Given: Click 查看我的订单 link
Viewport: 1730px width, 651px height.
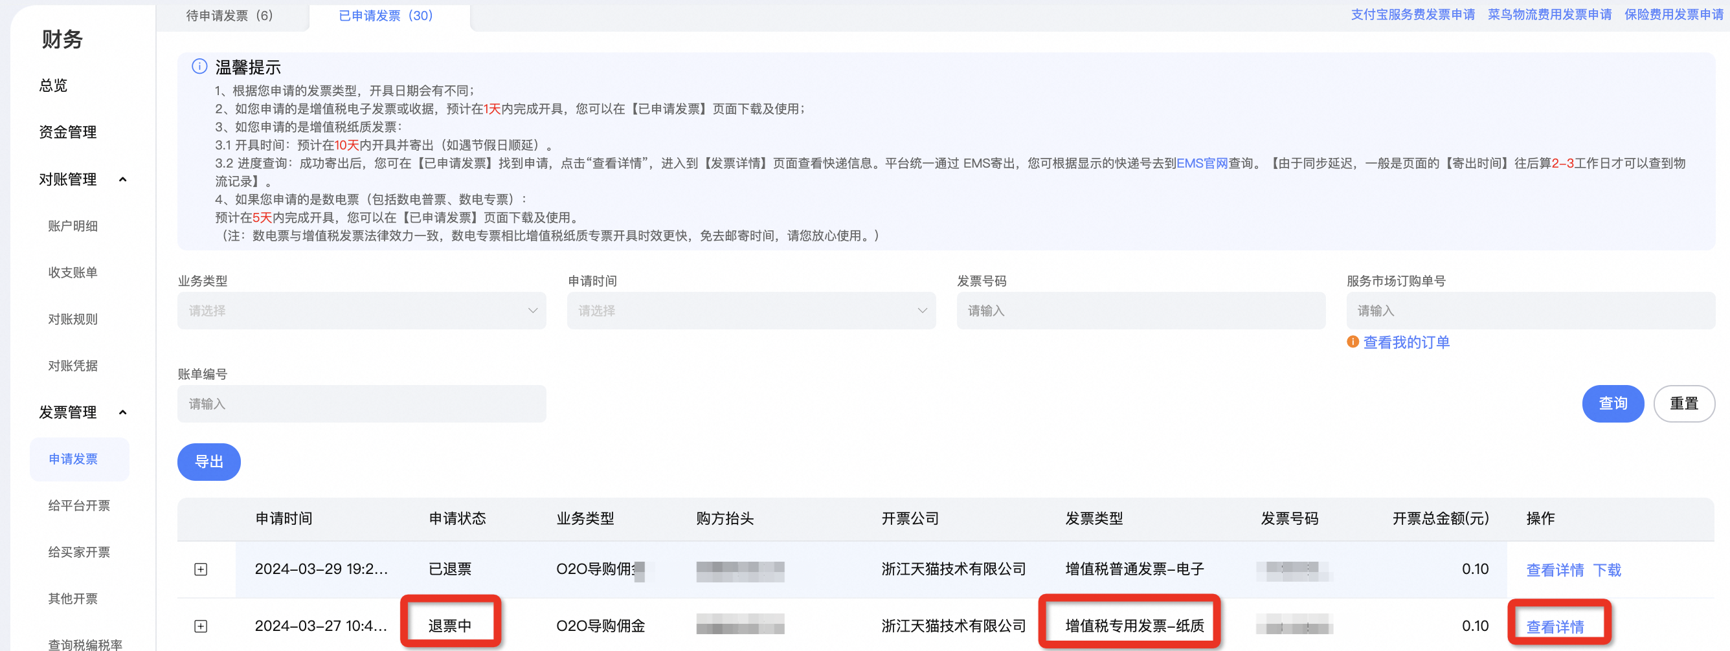Looking at the screenshot, I should 1406,342.
